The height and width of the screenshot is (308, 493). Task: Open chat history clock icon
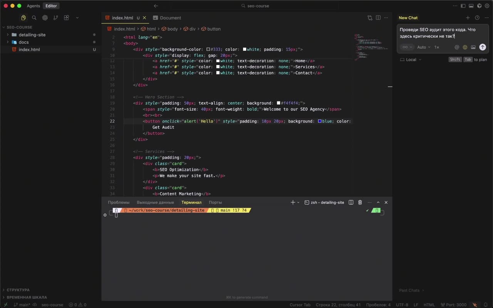pyautogui.click(x=477, y=18)
